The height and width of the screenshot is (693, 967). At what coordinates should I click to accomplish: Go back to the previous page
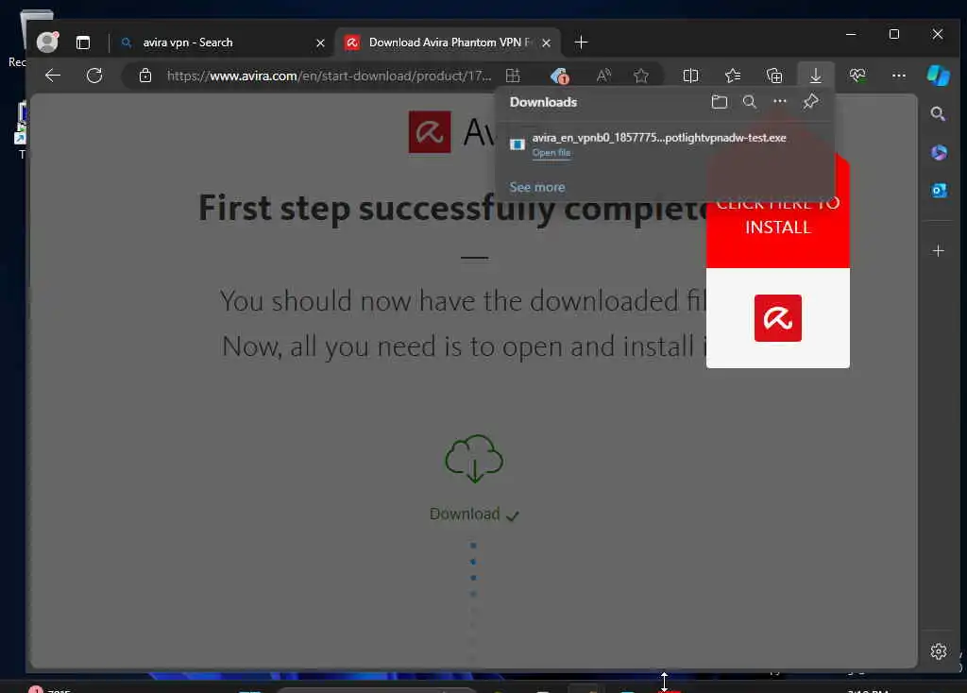coord(53,76)
